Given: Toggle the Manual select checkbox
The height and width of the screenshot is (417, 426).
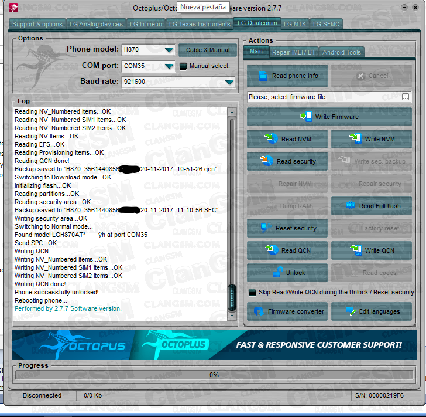Looking at the screenshot, I should coord(183,66).
